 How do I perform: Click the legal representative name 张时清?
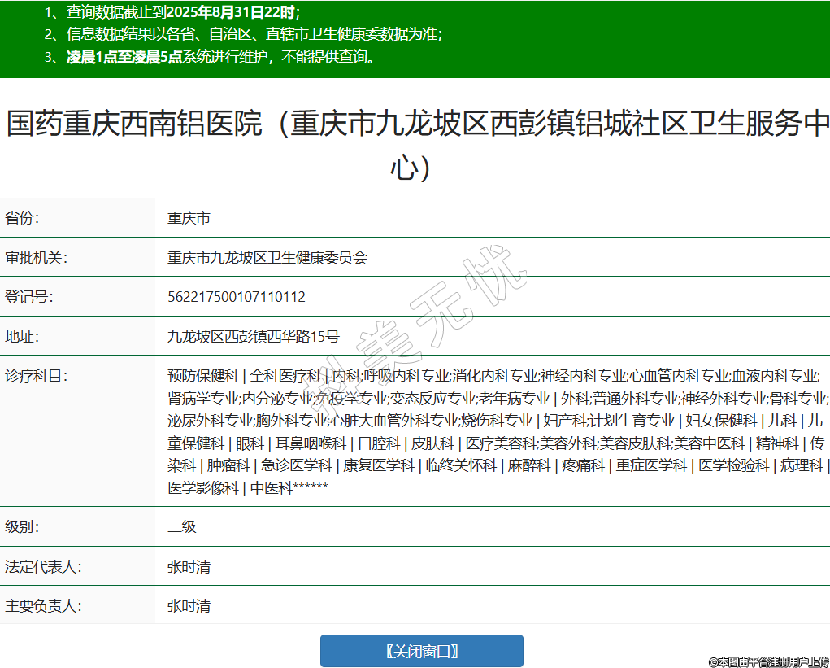pyautogui.click(x=189, y=566)
